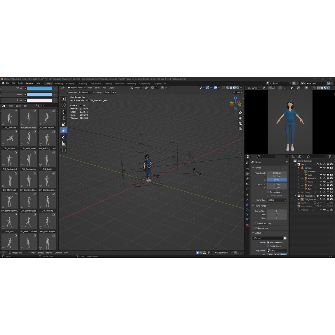Image resolution: width=335 pixels, height=335 pixels.
Task: Open the Drag Select Box dropdown
Action: (110, 92)
